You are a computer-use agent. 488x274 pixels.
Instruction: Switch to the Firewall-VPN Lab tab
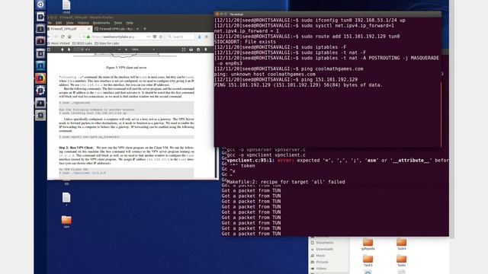point(116,29)
